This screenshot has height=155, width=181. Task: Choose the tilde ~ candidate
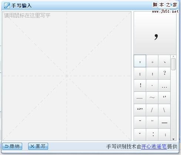click(152, 98)
